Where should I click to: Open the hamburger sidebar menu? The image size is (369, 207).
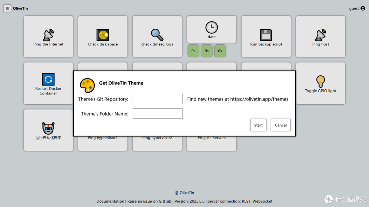[7, 9]
